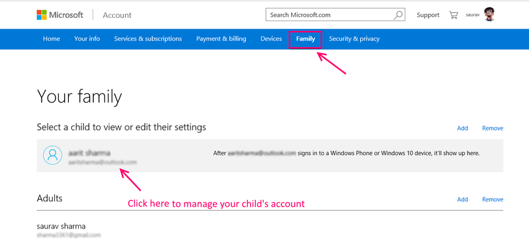Click the Support link
Viewport: 529px width, 247px height.
(x=428, y=15)
